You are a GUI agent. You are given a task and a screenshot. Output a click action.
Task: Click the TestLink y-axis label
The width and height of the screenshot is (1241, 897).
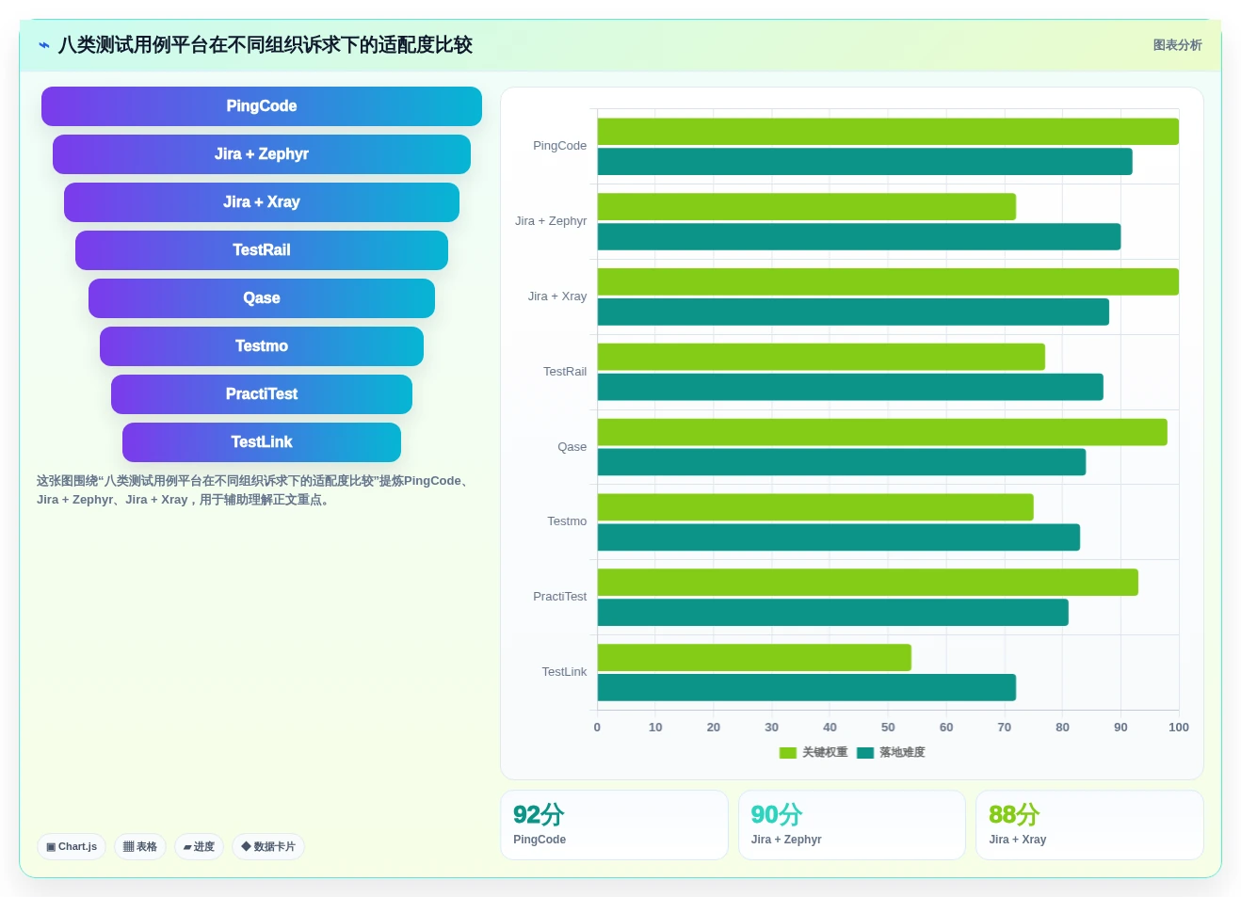pyautogui.click(x=564, y=672)
